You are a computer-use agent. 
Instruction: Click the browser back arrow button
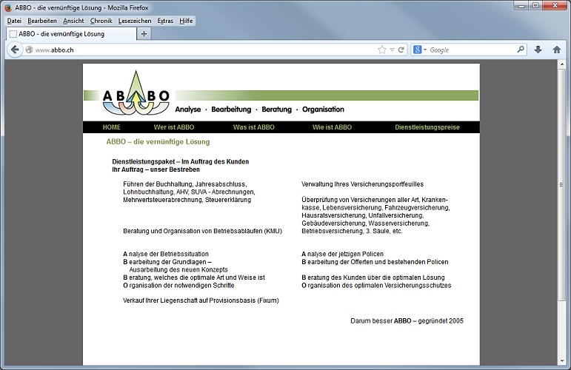pos(15,50)
